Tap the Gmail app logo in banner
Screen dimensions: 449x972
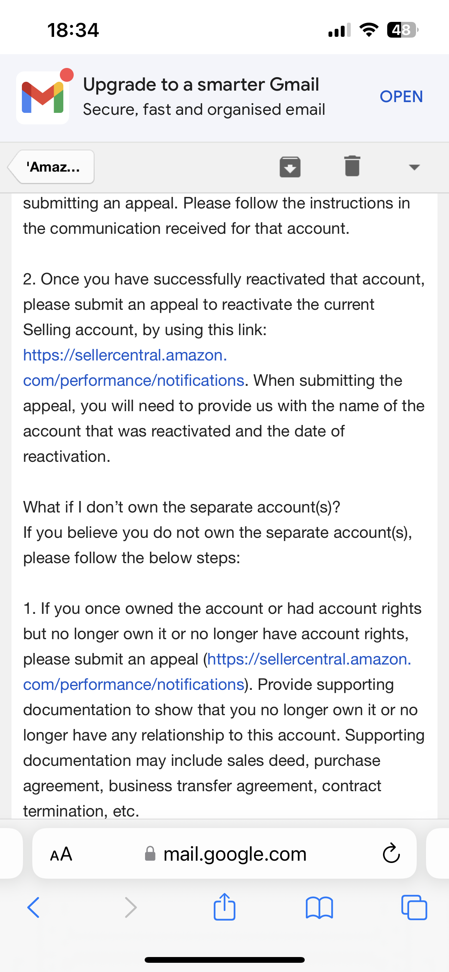(x=43, y=98)
